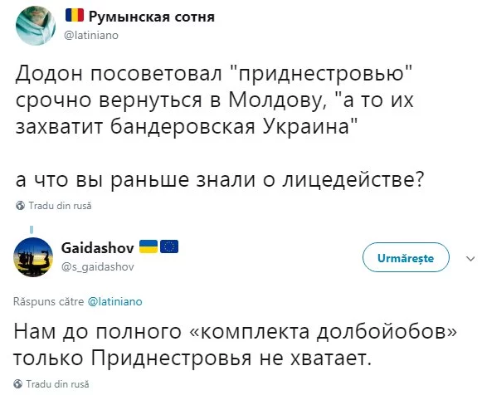Viewport: 482px width, 400px height.
Task: Open the @s_gaidashov handle
Action: click(98, 266)
